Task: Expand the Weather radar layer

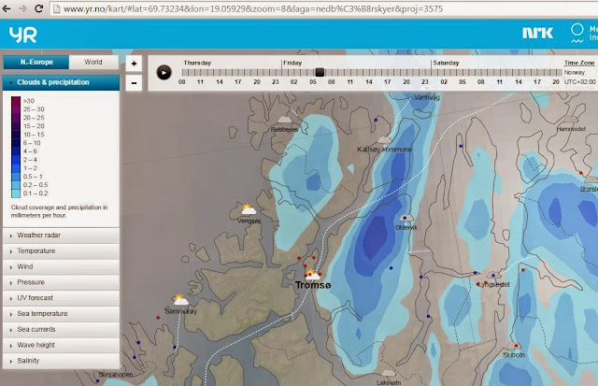Action: tap(61, 236)
